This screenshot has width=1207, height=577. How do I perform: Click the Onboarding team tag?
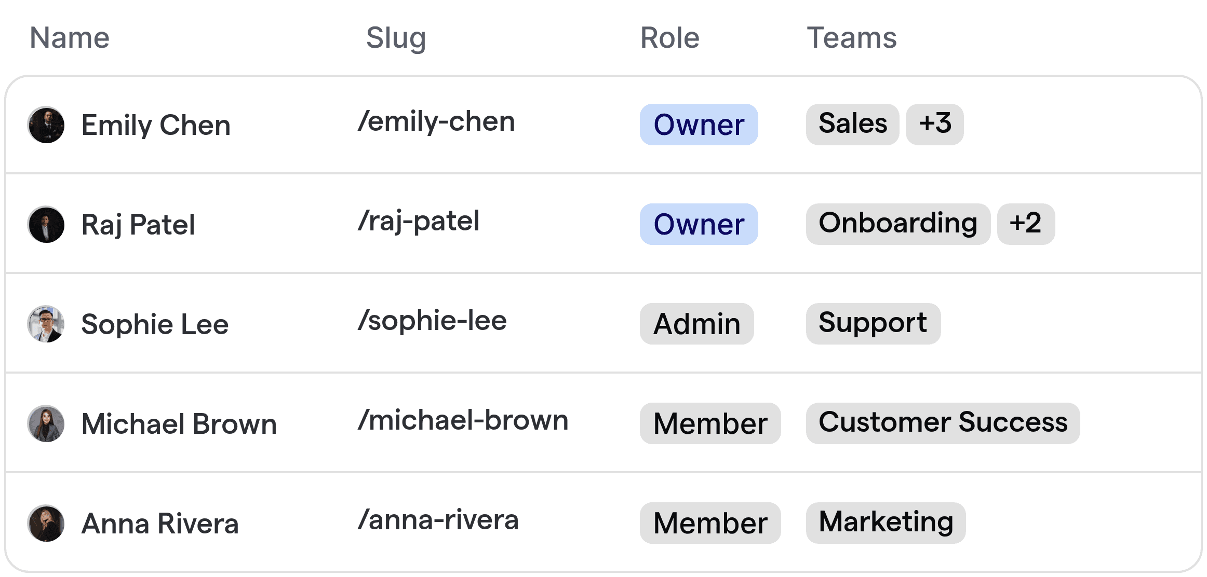898,223
